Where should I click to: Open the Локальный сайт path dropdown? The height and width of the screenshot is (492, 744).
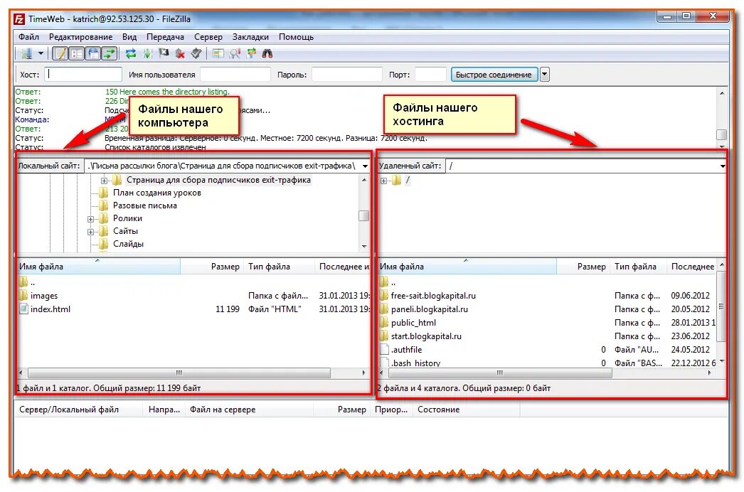pyautogui.click(x=365, y=166)
